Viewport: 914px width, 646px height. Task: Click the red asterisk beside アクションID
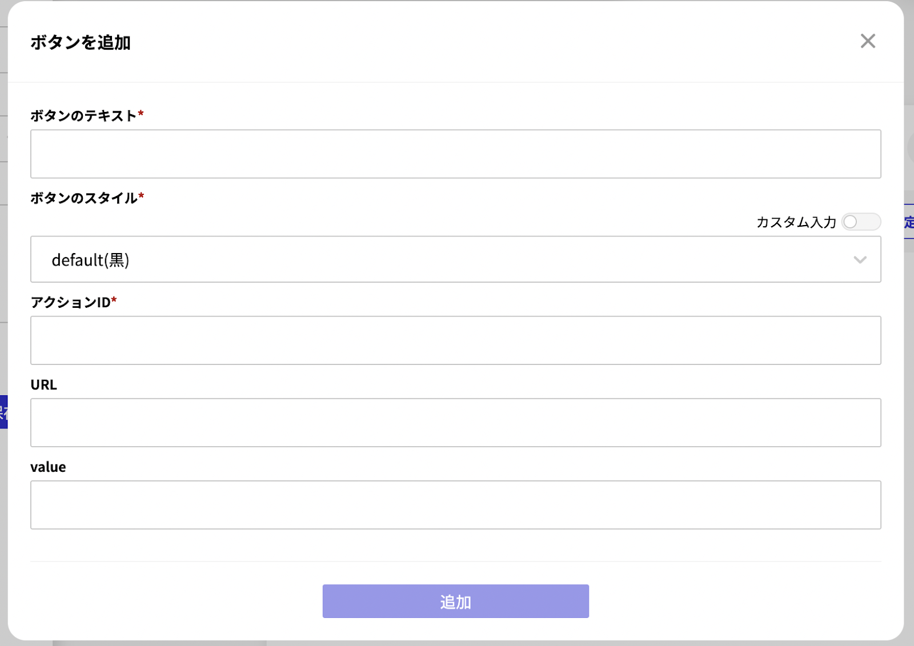point(114,300)
